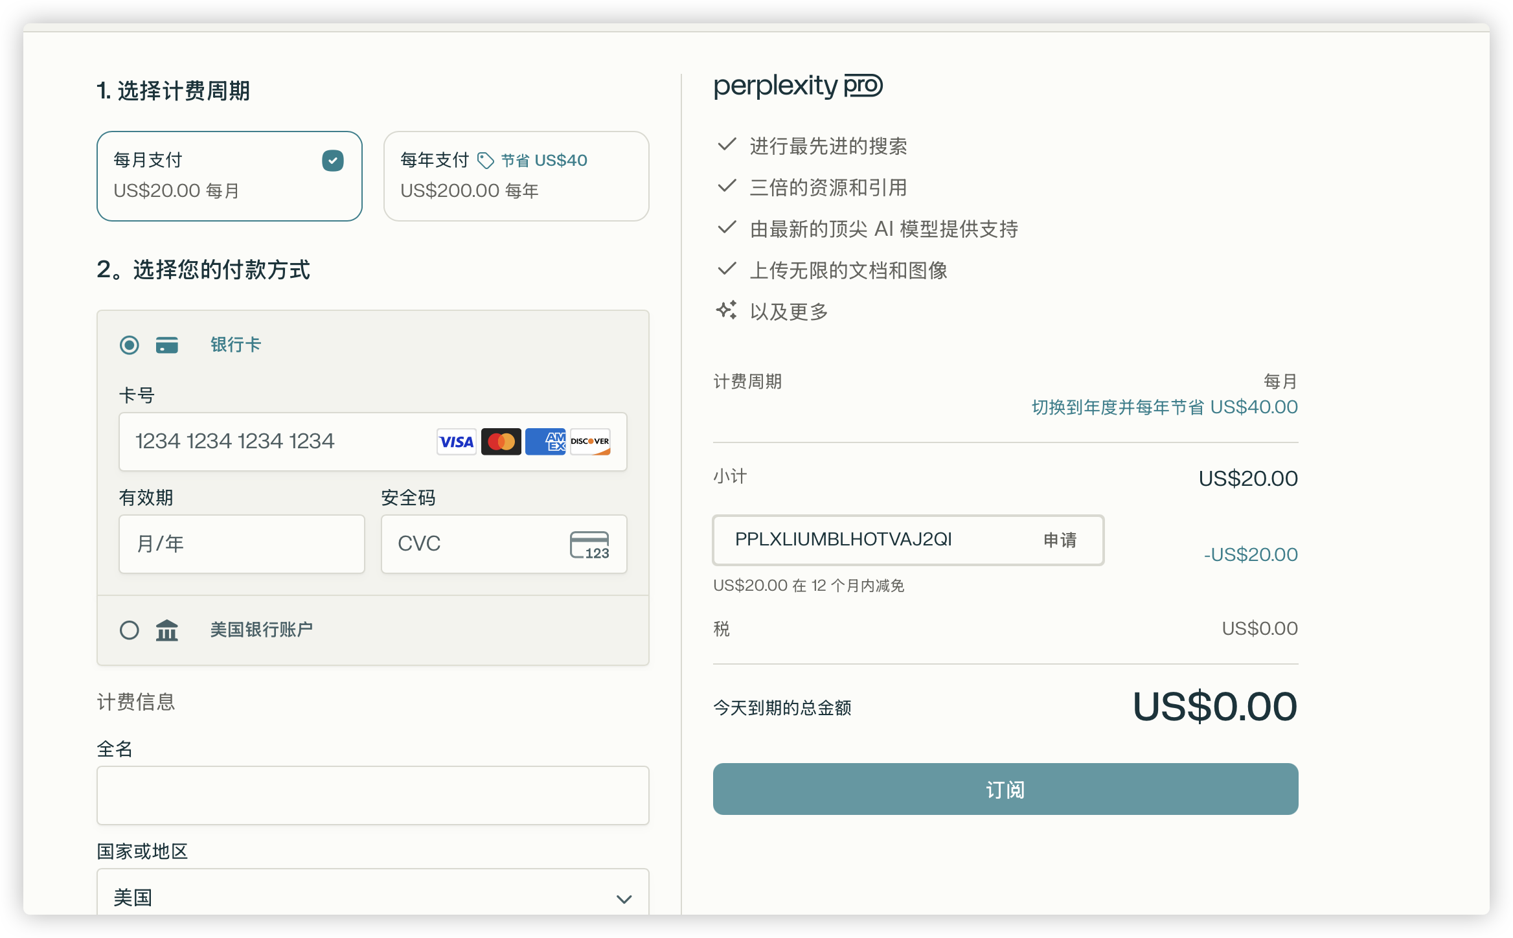The width and height of the screenshot is (1513, 938).
Task: Click the text US$20.00 在 12 个月内减免
Action: [809, 586]
